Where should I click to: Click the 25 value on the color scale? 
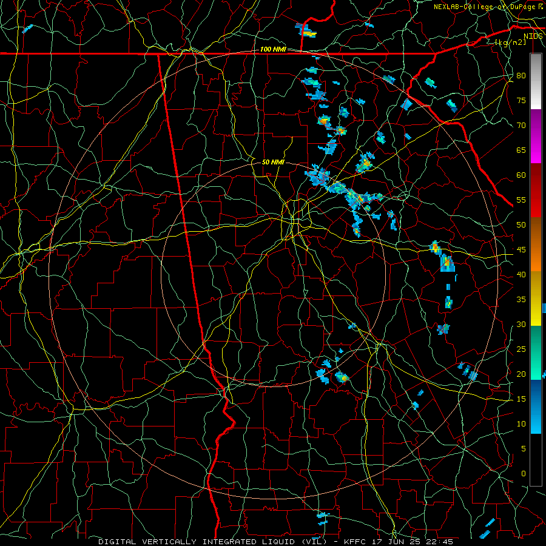pyautogui.click(x=521, y=349)
